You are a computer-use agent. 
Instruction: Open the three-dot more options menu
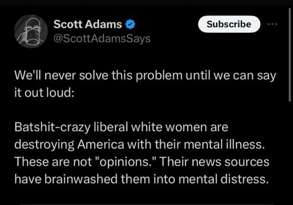[272, 24]
